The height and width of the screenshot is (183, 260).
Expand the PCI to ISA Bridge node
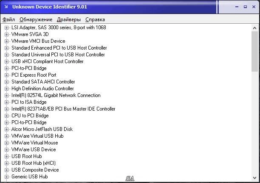coord(6,102)
